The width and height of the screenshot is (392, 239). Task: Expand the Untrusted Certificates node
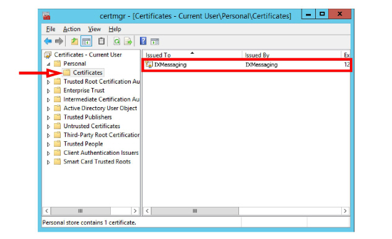(48, 126)
